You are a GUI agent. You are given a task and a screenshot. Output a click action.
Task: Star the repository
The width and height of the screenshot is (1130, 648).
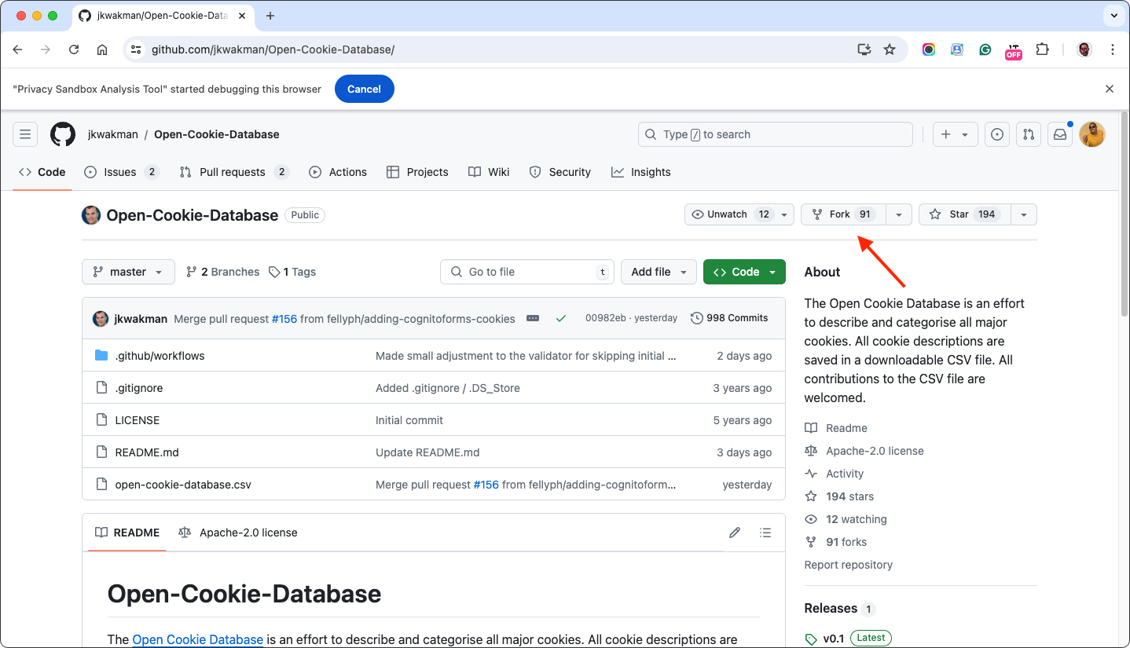(964, 214)
